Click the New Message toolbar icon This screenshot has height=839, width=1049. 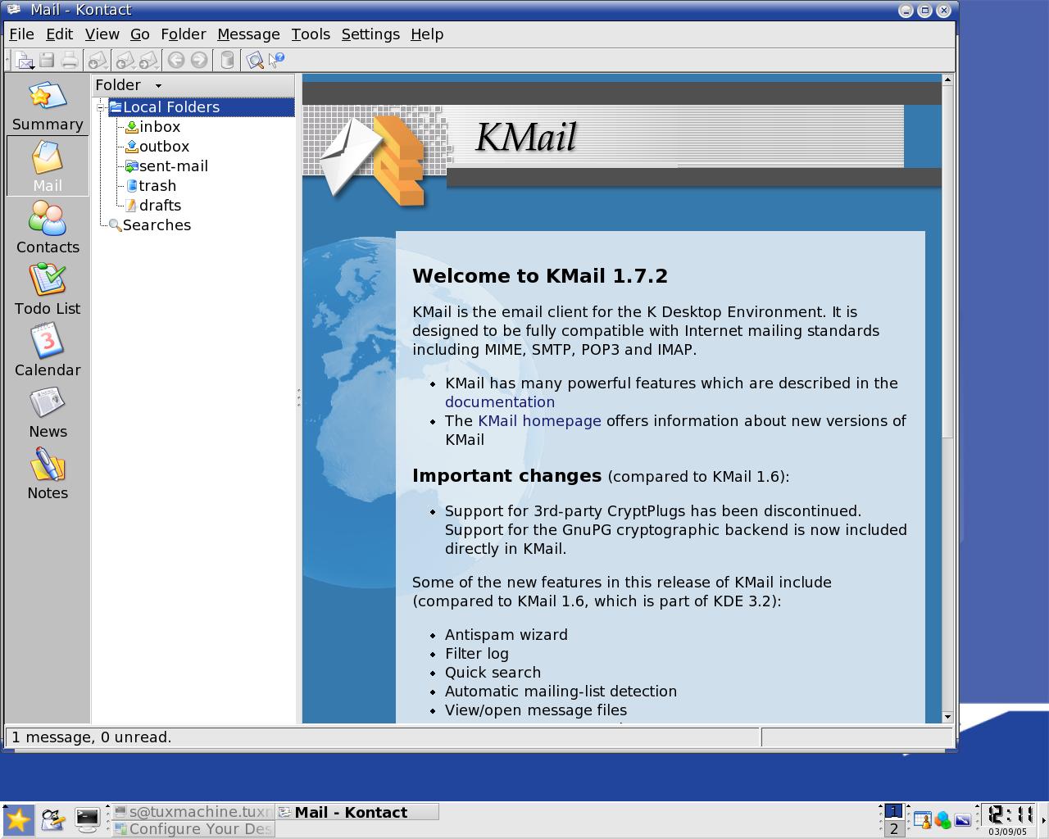pyautogui.click(x=24, y=60)
